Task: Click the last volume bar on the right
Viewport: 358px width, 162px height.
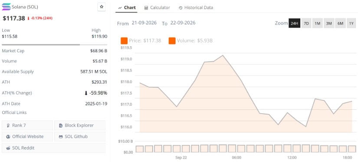Action: pos(352,149)
